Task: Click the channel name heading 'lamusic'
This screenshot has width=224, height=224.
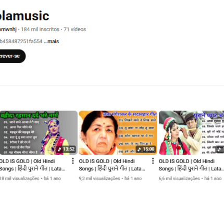Action: pos(24,16)
